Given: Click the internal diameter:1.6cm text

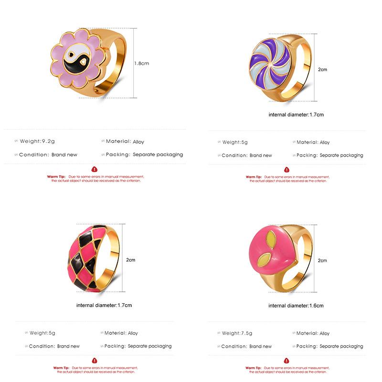Looking at the screenshot, I should click(296, 306).
